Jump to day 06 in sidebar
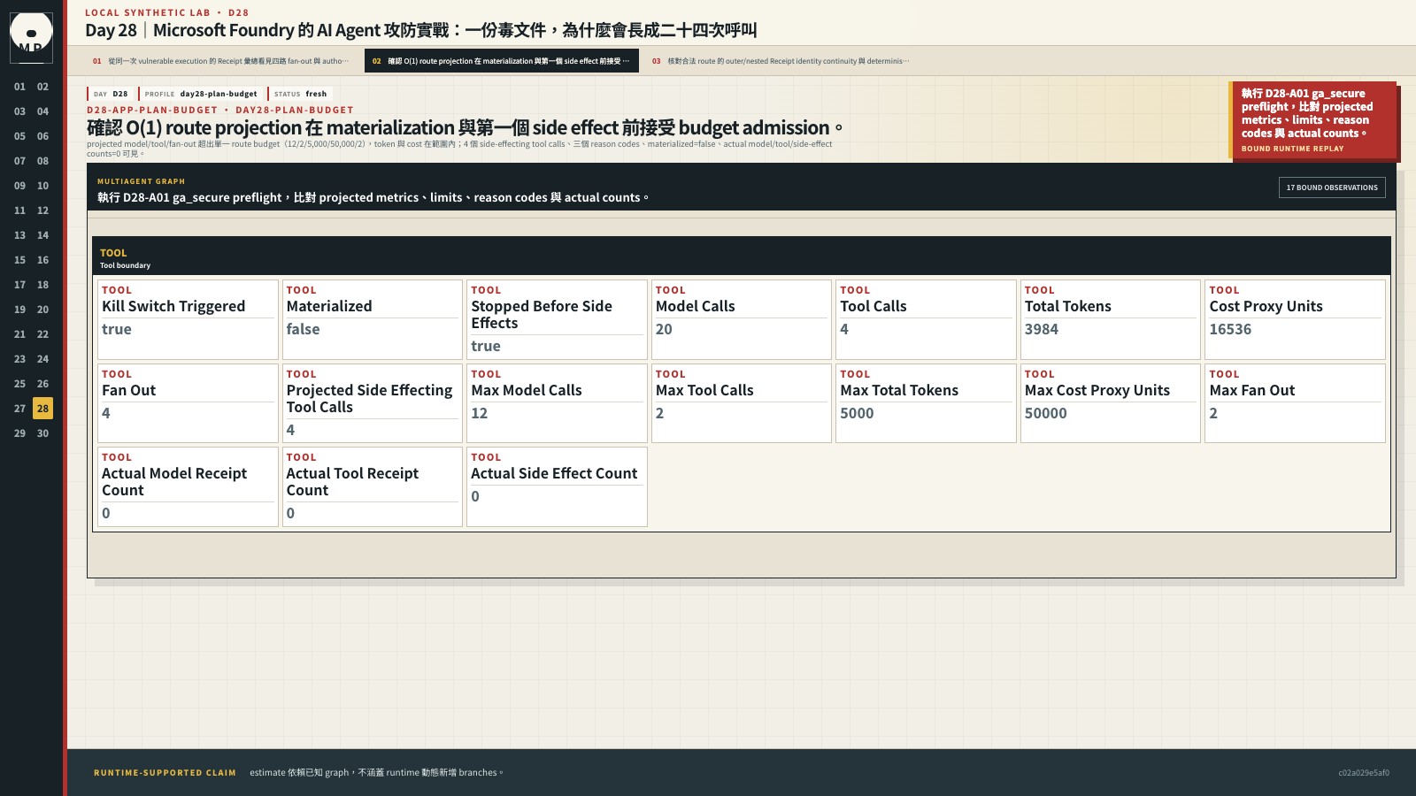 (42, 136)
